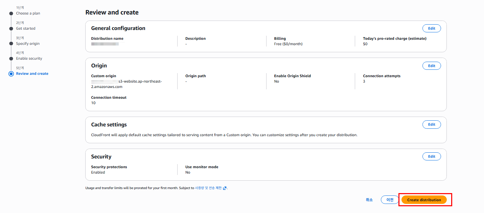Click the General configuration heading

118,28
